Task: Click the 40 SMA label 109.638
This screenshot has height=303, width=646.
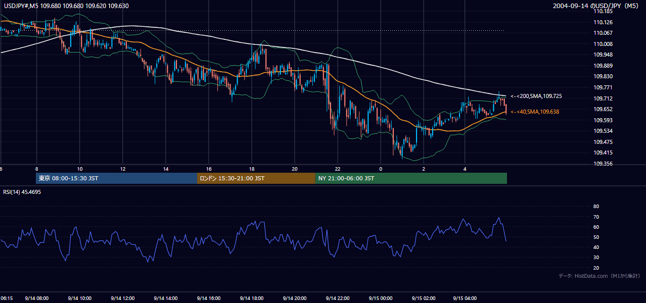Action: point(535,112)
